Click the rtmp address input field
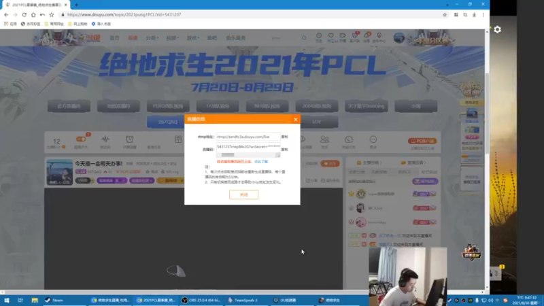 coord(248,137)
